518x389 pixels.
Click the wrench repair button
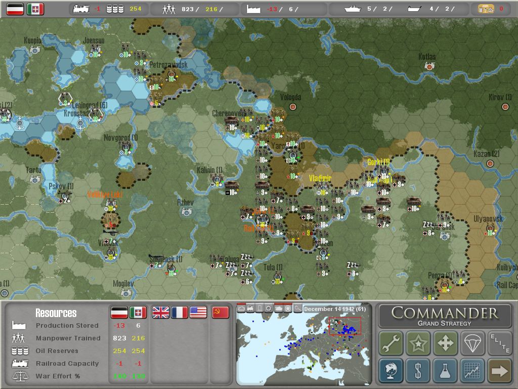tap(391, 343)
